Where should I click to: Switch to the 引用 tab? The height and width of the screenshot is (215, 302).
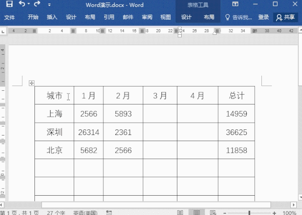pos(109,17)
